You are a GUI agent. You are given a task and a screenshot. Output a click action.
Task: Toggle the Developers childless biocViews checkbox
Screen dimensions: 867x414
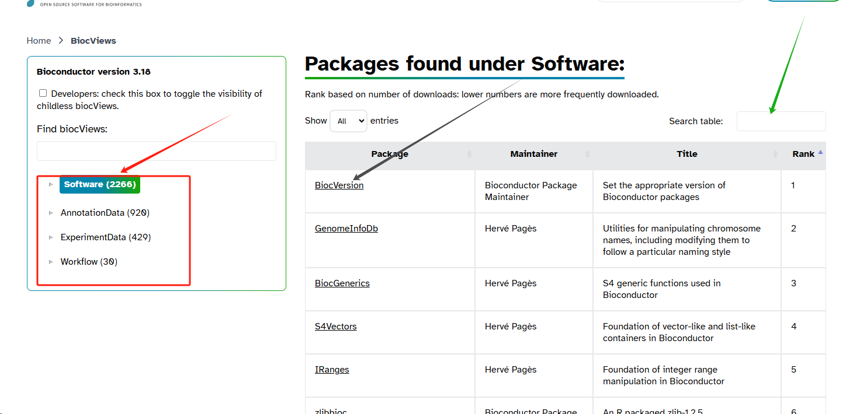click(43, 93)
